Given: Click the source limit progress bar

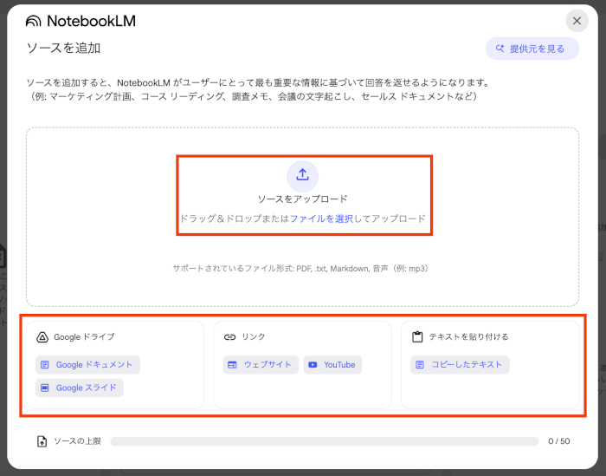Looking at the screenshot, I should pyautogui.click(x=325, y=441).
